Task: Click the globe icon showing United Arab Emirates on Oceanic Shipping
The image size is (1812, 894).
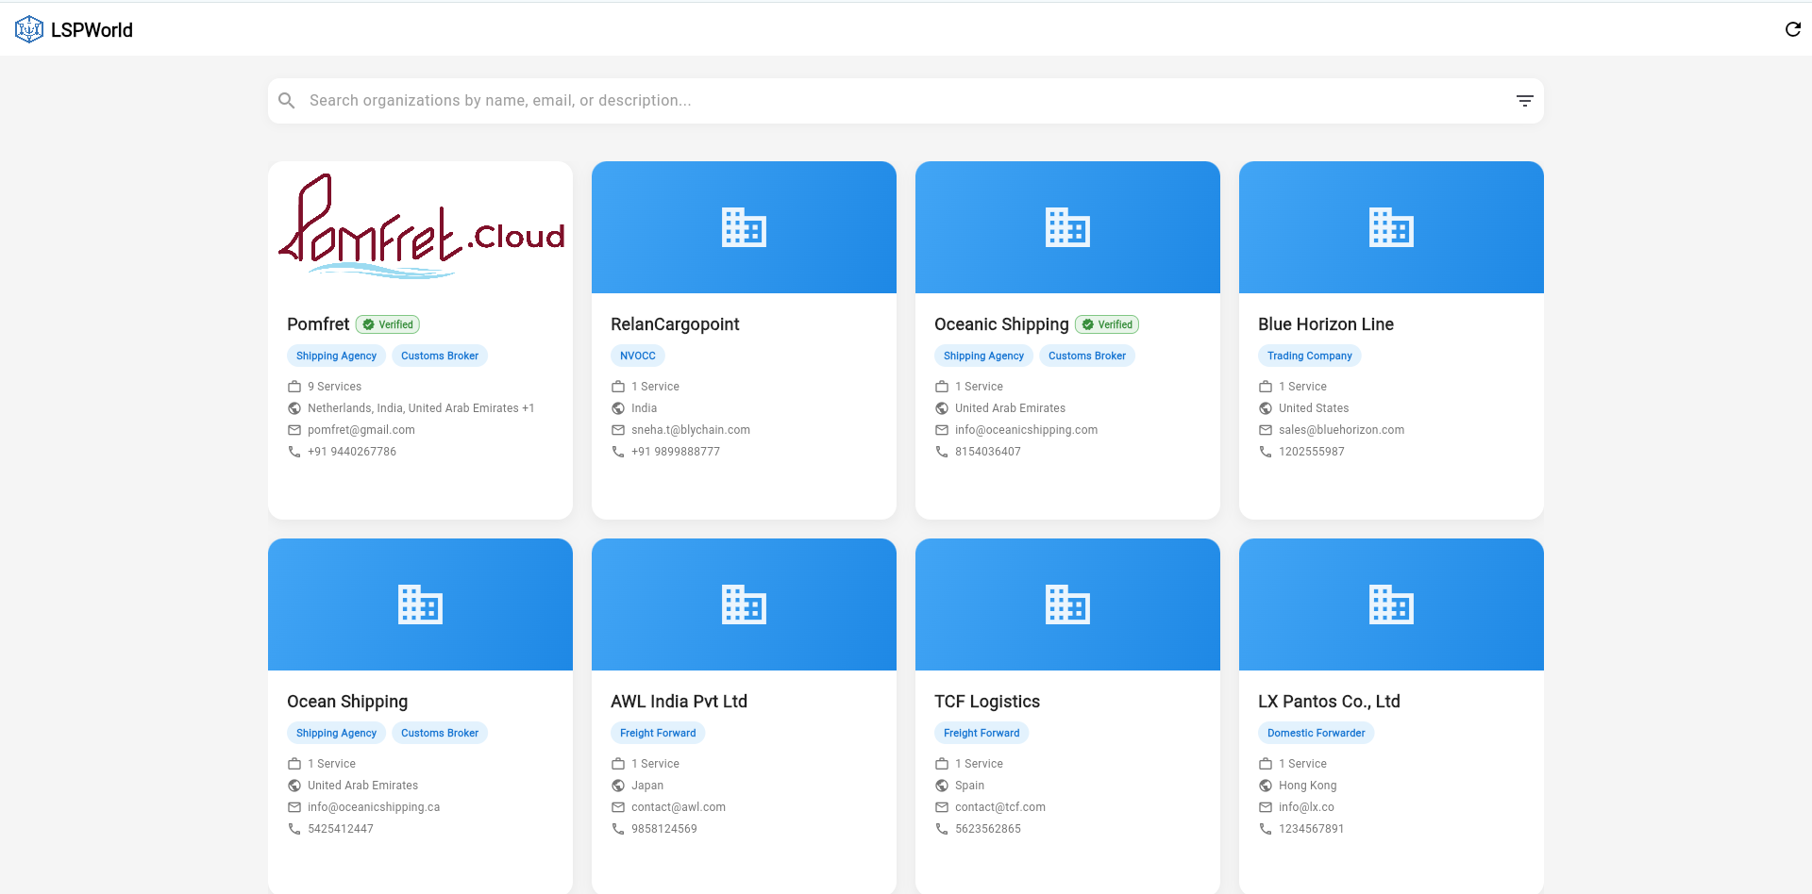Action: pyautogui.click(x=941, y=408)
